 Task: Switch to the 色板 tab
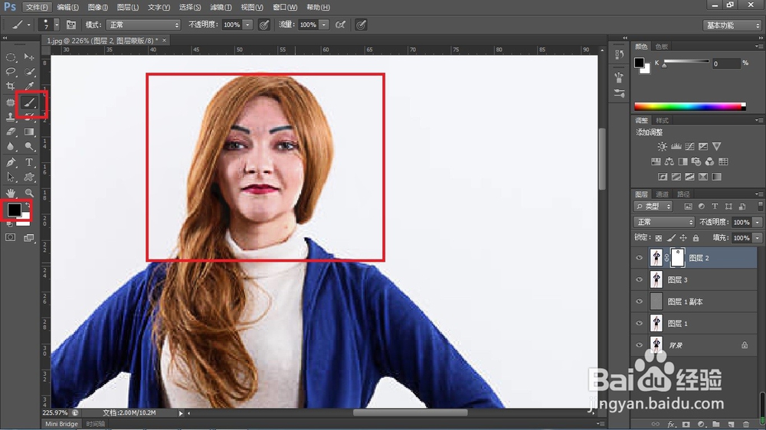pyautogui.click(x=662, y=47)
